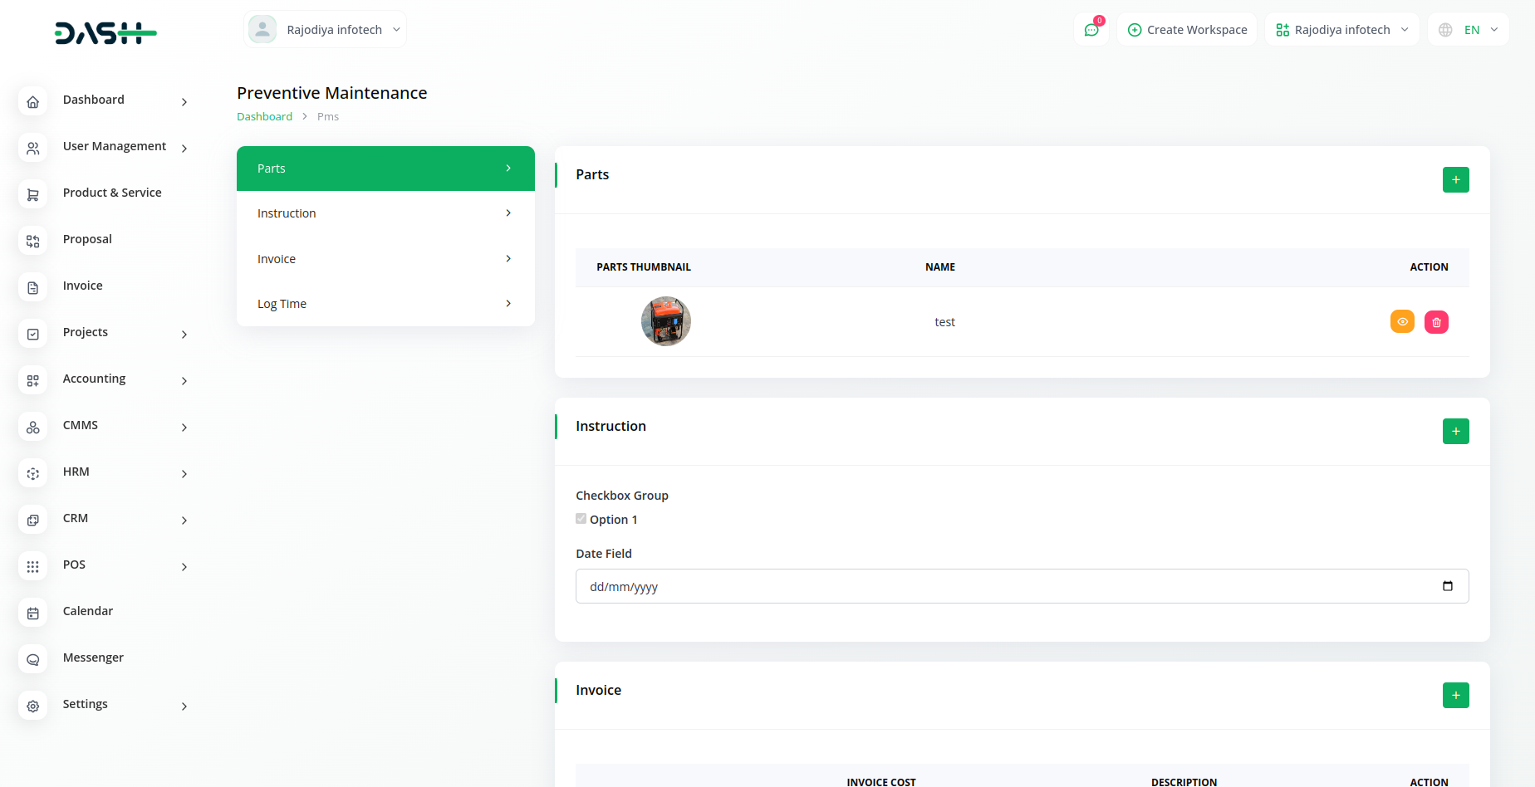Viewport: 1535px width, 787px height.
Task: Click the plus icon in Instruction section
Action: [1455, 432]
